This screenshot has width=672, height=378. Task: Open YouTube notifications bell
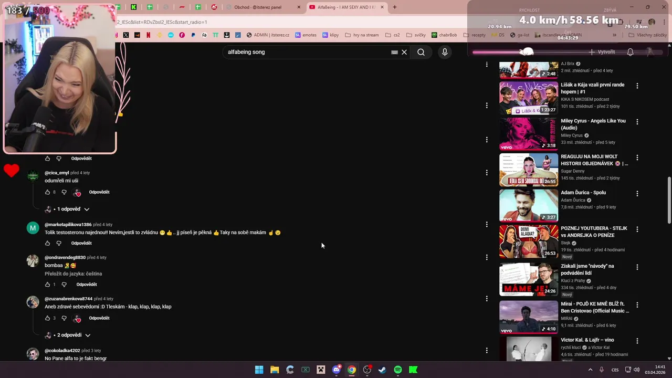click(x=631, y=52)
